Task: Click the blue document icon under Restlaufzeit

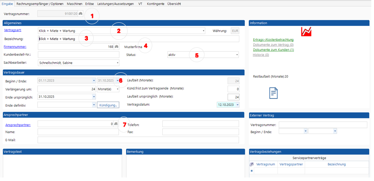Action: pyautogui.click(x=274, y=93)
